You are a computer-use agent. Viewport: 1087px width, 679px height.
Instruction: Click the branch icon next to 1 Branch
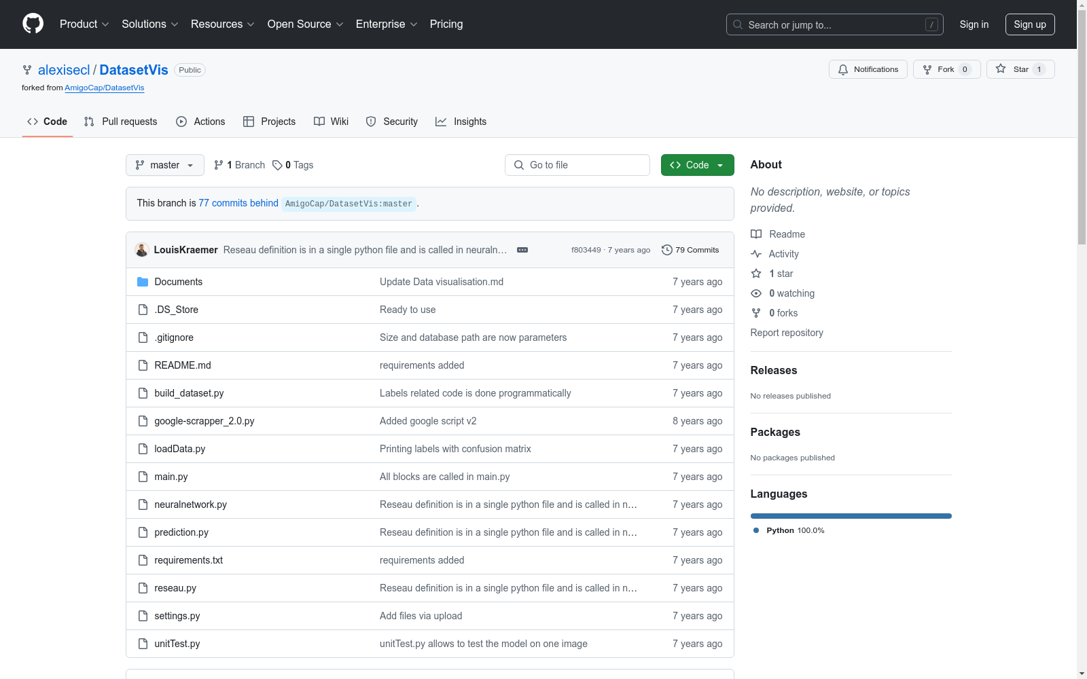click(x=219, y=165)
